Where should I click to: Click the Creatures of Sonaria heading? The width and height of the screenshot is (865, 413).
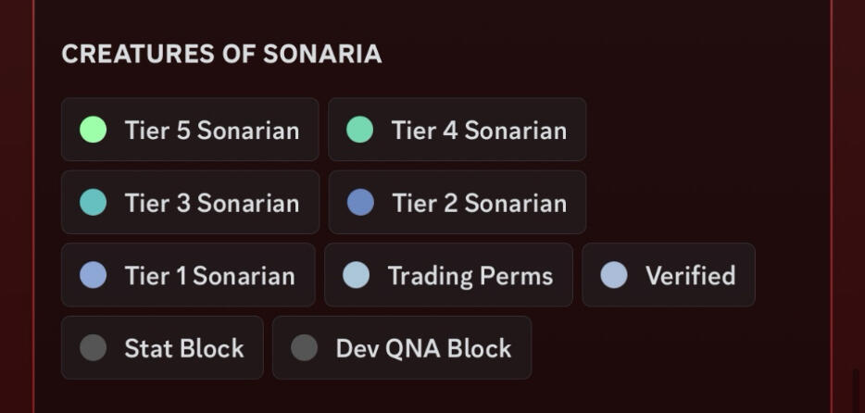tap(221, 54)
